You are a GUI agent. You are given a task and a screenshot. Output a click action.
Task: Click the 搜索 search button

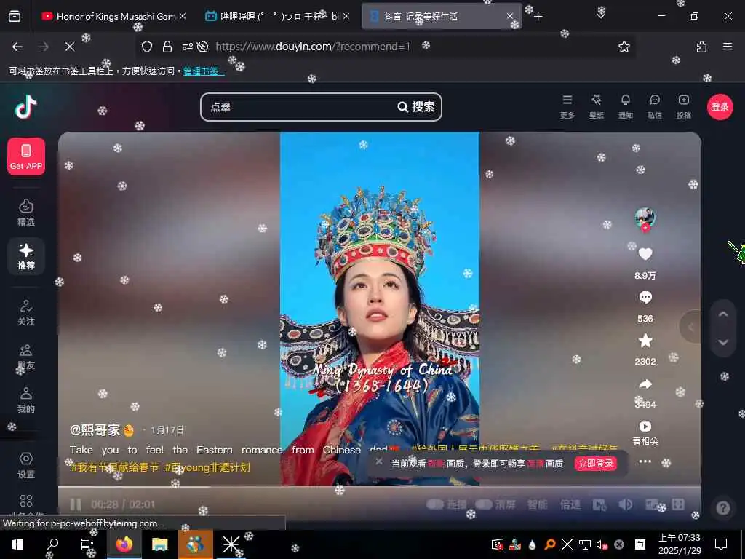coord(416,107)
